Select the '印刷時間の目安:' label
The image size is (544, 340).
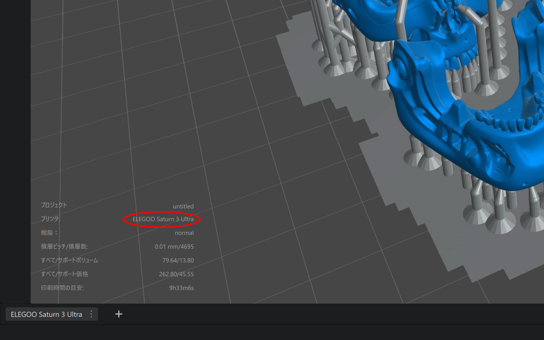(x=62, y=288)
